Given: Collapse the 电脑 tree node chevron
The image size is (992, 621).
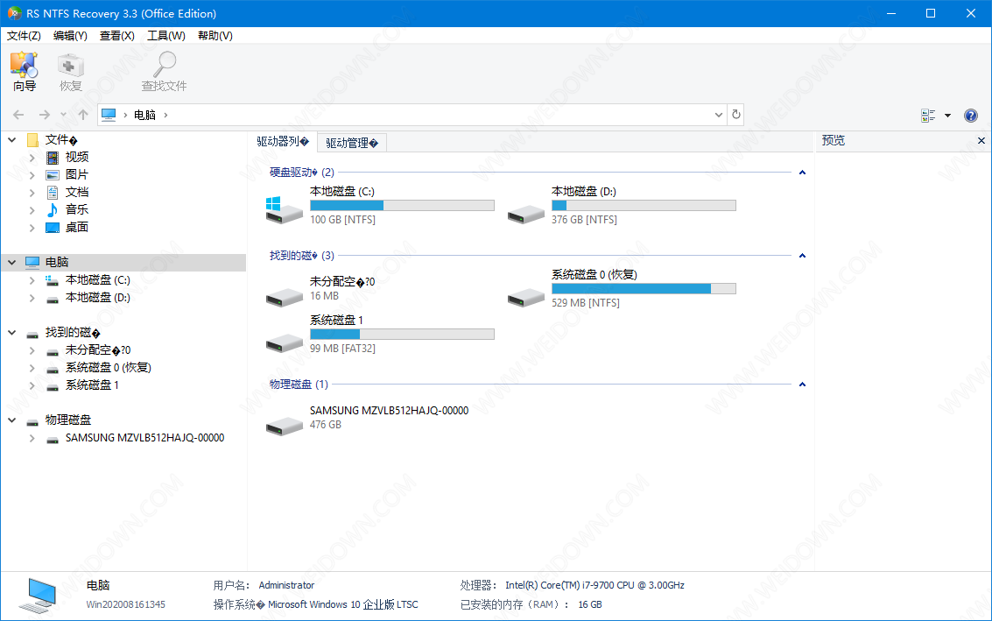Looking at the screenshot, I should click(x=11, y=261).
